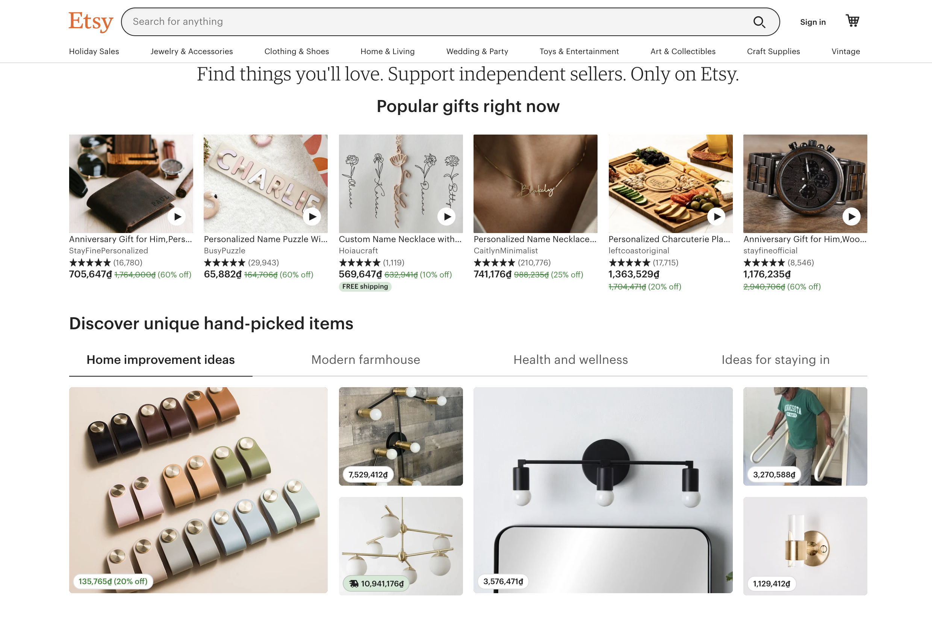Select the Holiday Sales menu item
Viewport: 932px width, 627px height.
pos(94,51)
